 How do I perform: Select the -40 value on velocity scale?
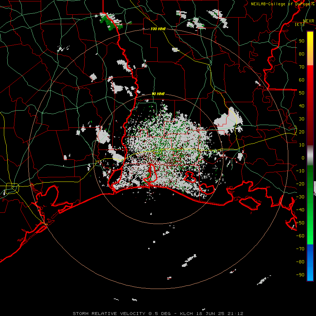pyautogui.click(x=300, y=210)
